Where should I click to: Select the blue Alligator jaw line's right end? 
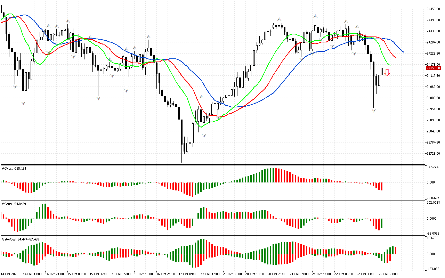click(403, 52)
